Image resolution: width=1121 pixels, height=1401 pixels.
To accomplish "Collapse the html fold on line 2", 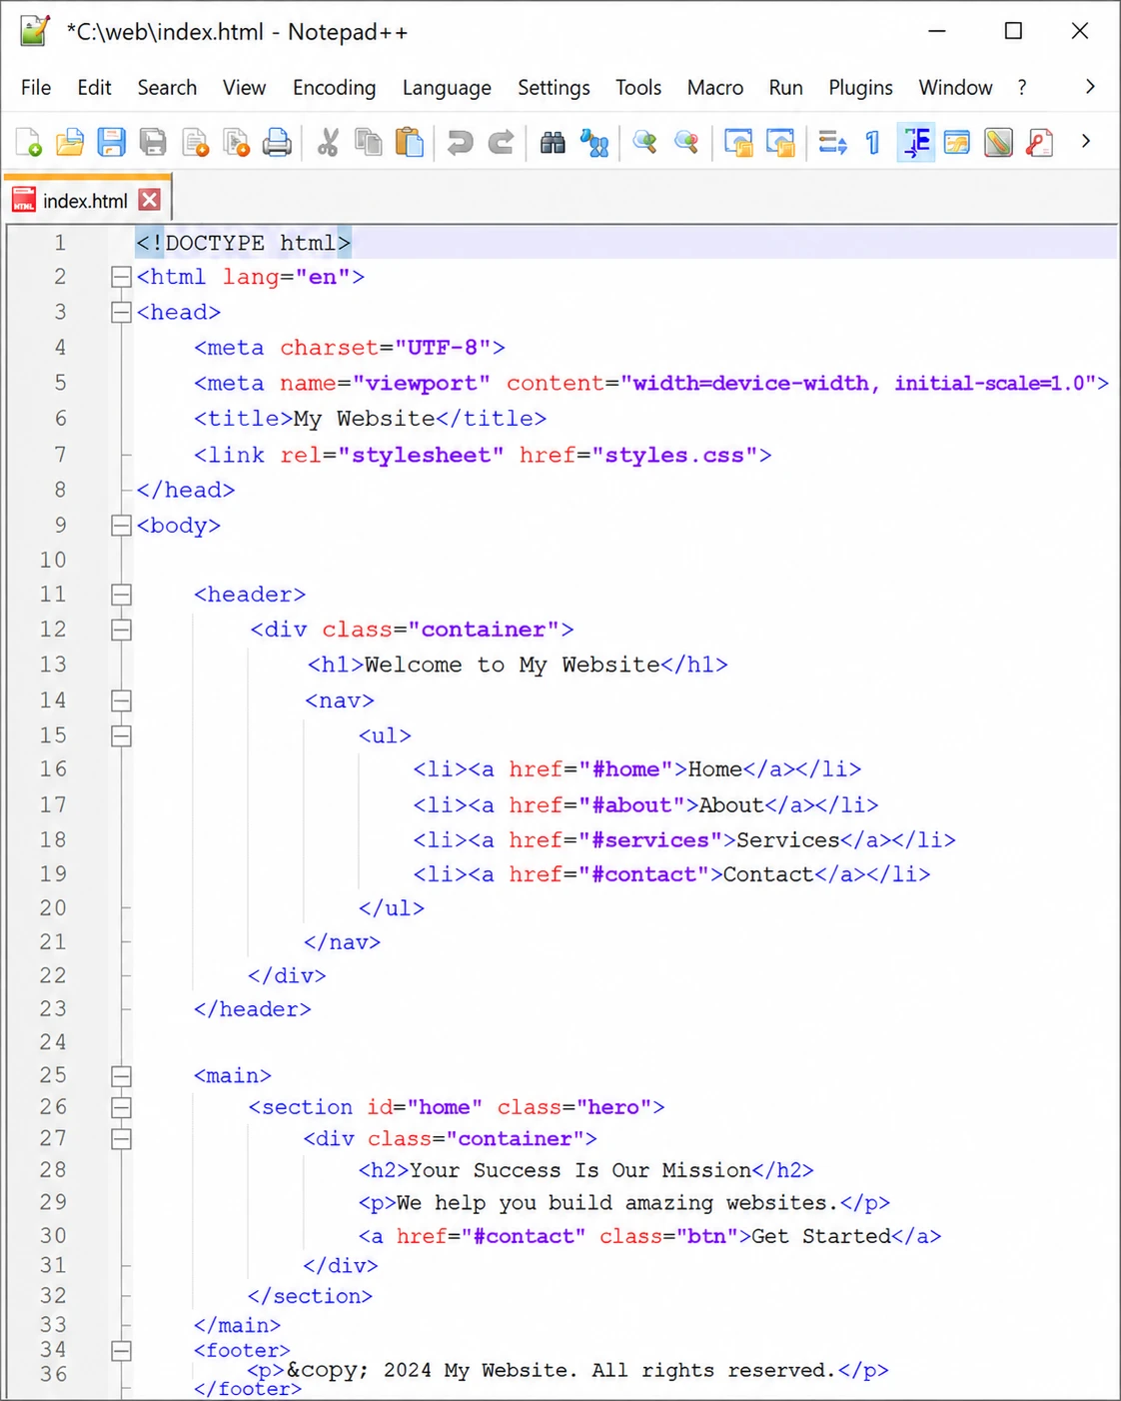I will (x=121, y=277).
